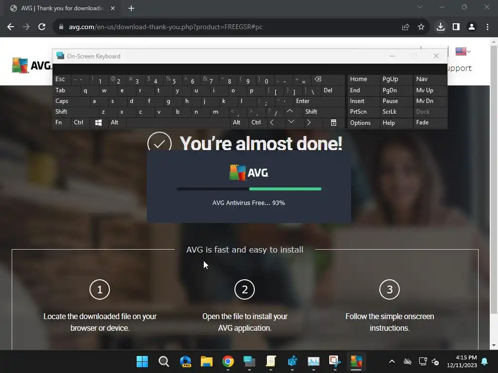This screenshot has width=498, height=373.
Task: Tap the PrtScn key
Action: pyautogui.click(x=363, y=112)
